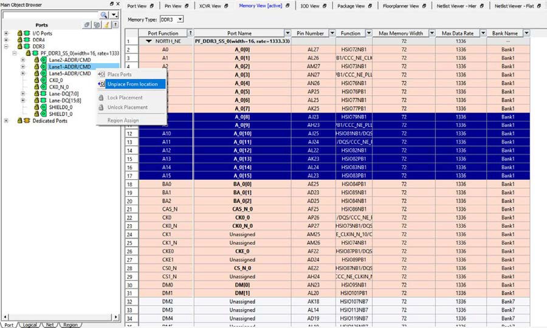Click the search magnifier icon in Object Browser
Viewport: 547px width, 328px height.
103,15
